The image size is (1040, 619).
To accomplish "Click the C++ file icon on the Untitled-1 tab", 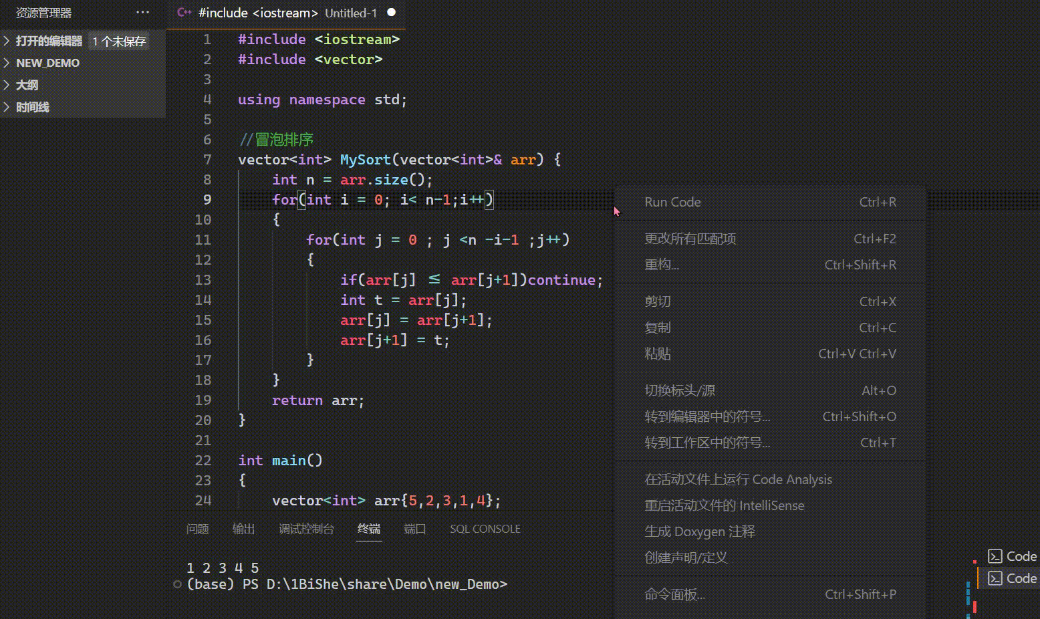I will coord(184,13).
